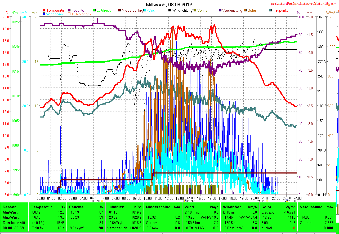Screen dimensions: 339x234
Task: Open the private Wetterstation Süderlügum link
Action: [x=304, y=4]
